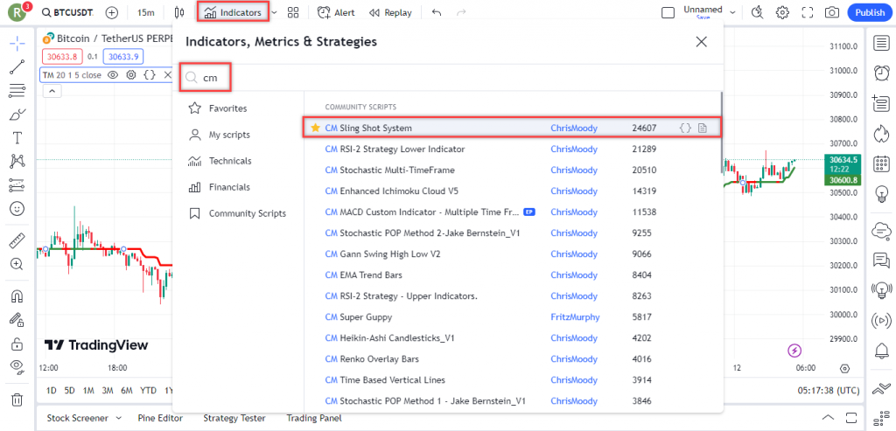The height and width of the screenshot is (431, 896).
Task: Enter fullscreen mode
Action: 808,12
